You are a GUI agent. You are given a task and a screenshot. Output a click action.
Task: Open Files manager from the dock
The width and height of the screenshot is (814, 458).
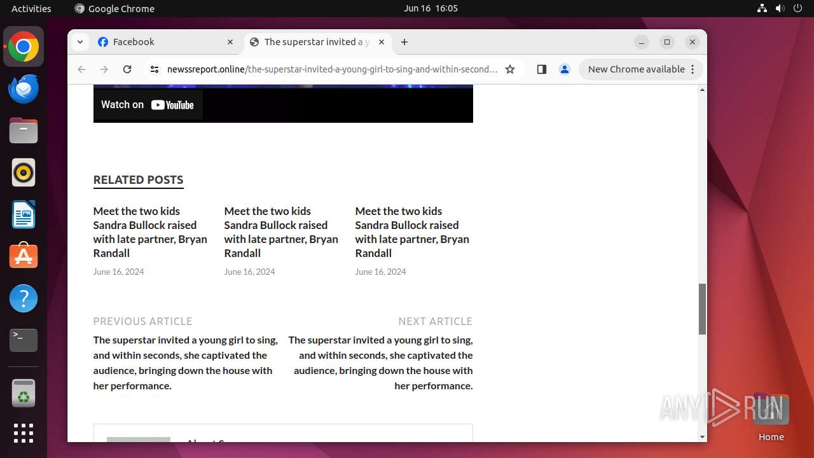pyautogui.click(x=24, y=131)
